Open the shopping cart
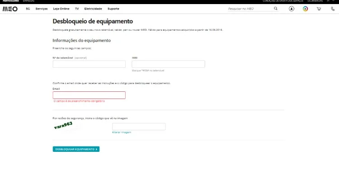This screenshot has height=169, width=339. click(x=319, y=9)
